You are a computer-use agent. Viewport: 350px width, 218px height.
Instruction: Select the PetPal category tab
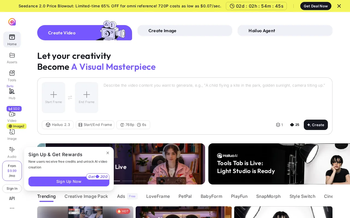point(185,196)
